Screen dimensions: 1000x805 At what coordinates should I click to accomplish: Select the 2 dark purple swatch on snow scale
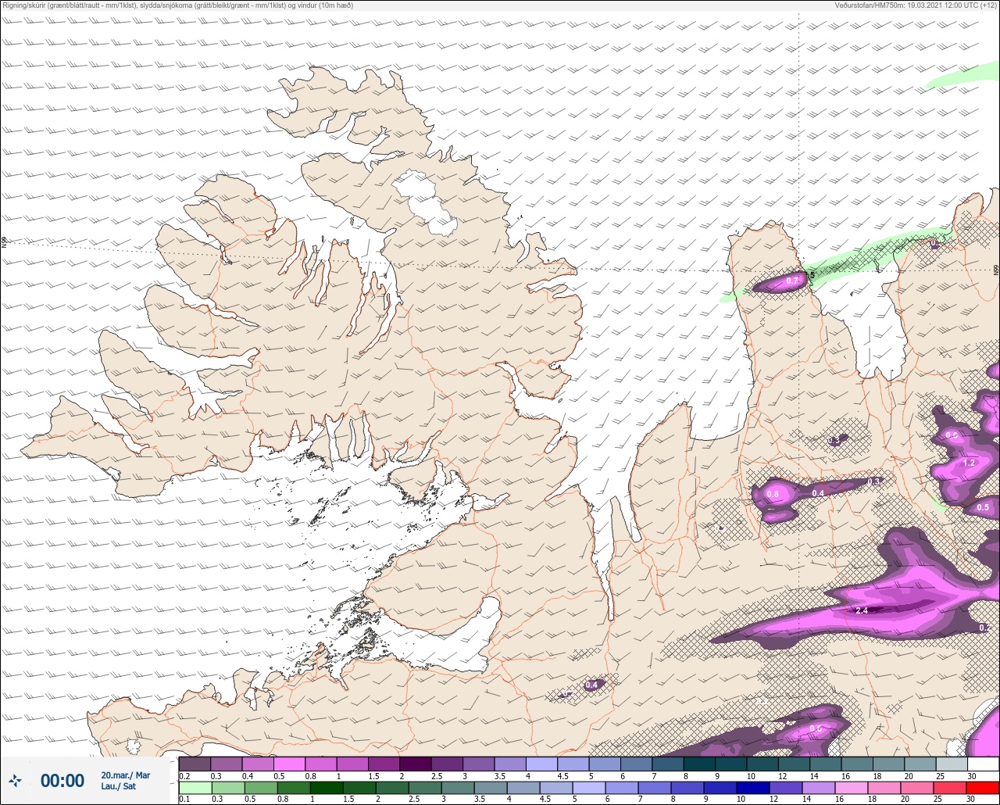(x=416, y=764)
